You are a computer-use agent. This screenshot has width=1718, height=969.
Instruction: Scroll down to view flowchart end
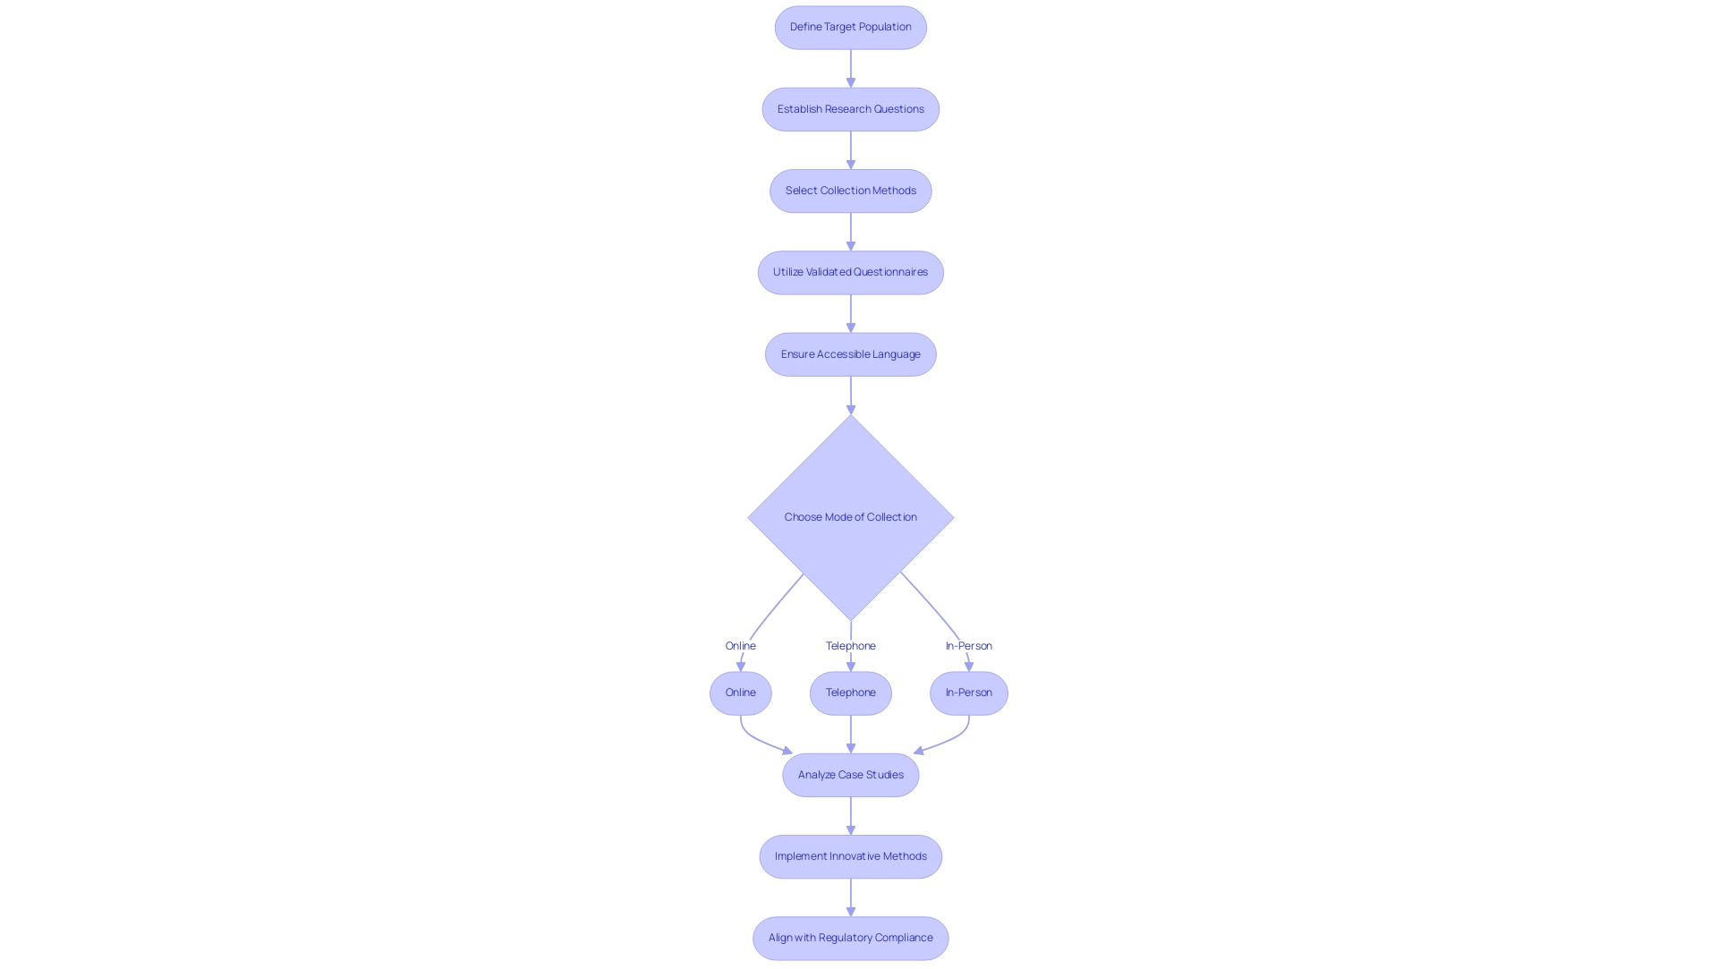pos(849,937)
